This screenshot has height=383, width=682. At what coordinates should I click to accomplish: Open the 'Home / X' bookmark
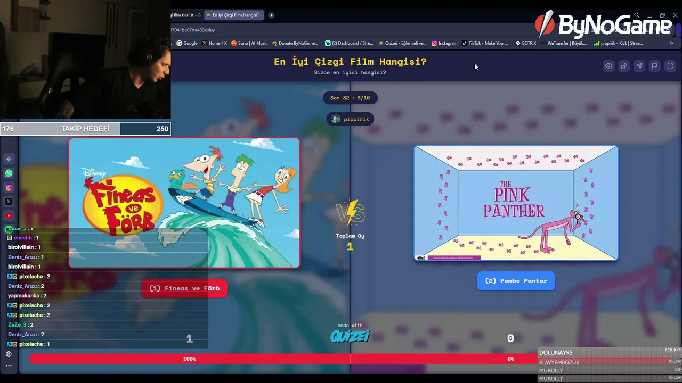[214, 43]
